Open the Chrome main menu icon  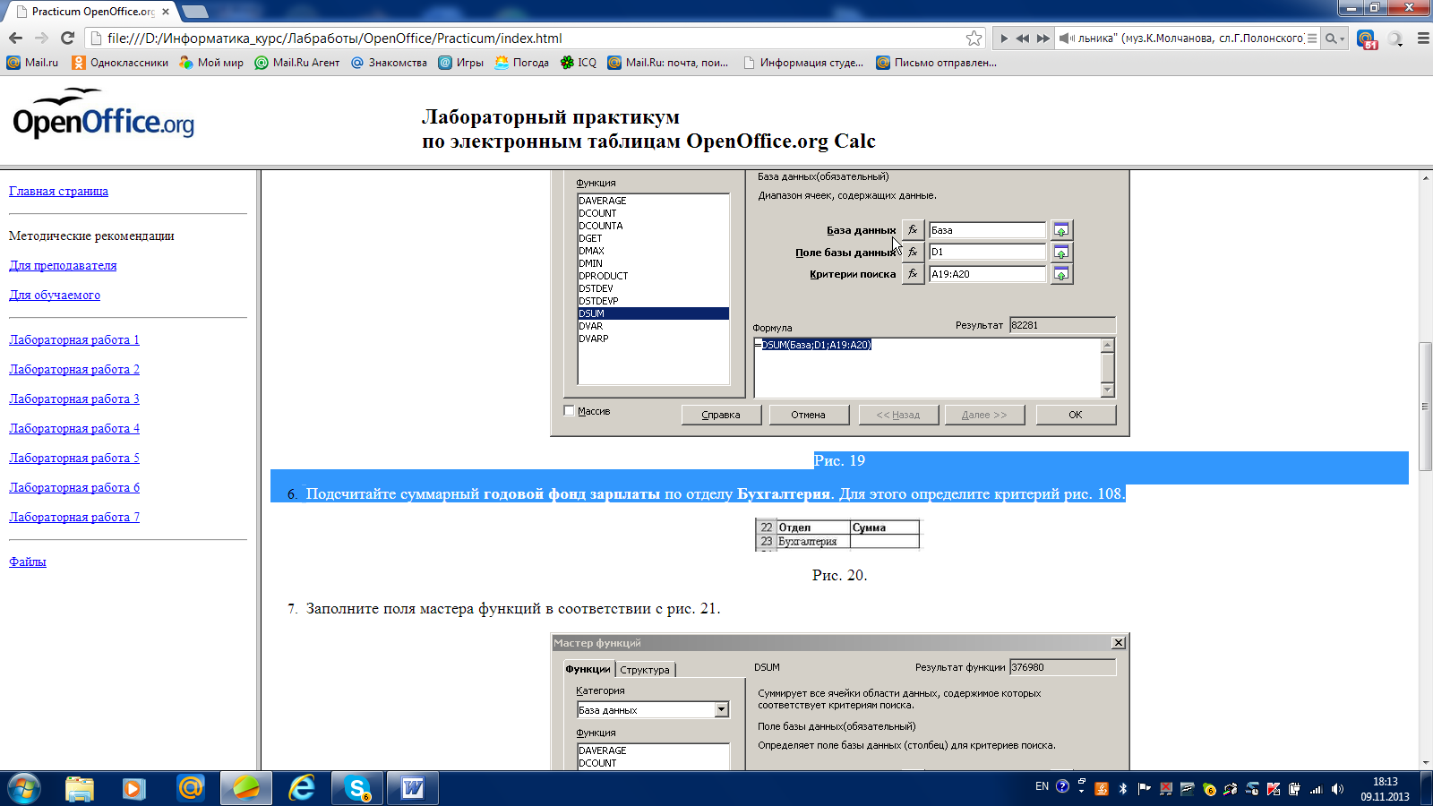click(x=1422, y=39)
